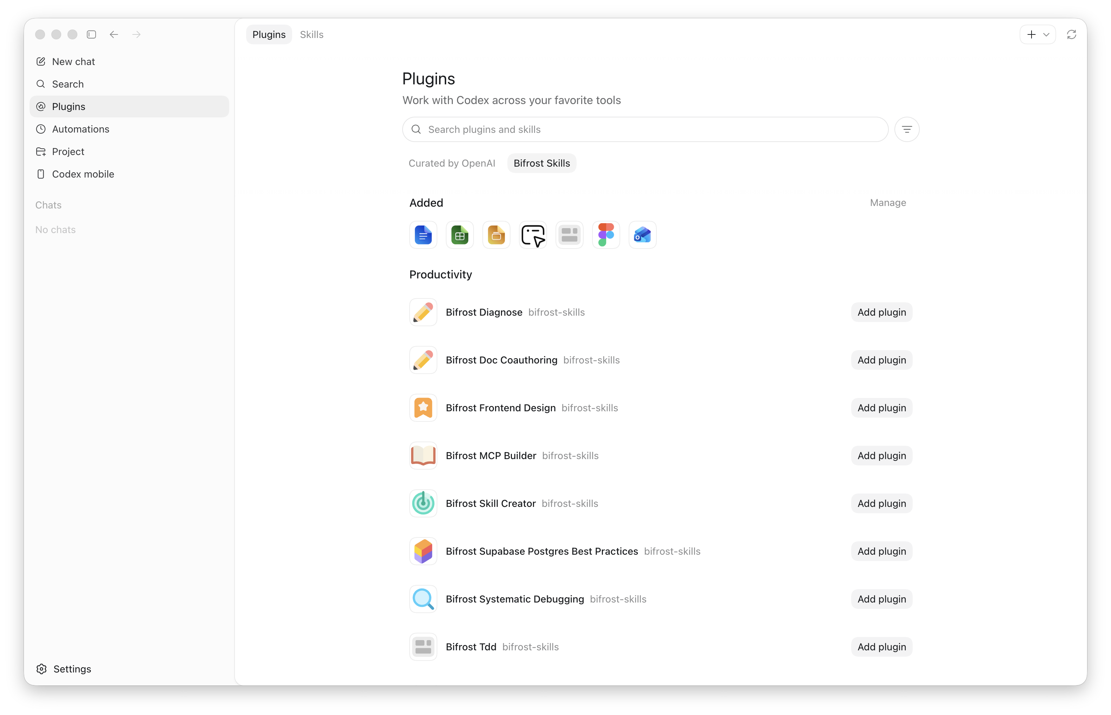This screenshot has width=1111, height=715.
Task: Add the Bifrost Skill Creator plugin
Action: (x=881, y=503)
